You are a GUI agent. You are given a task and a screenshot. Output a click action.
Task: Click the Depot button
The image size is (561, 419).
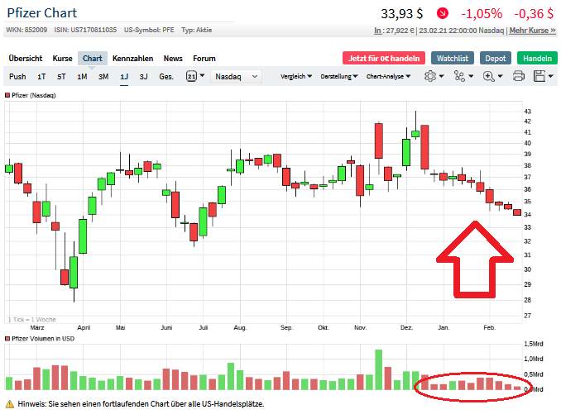click(x=496, y=58)
